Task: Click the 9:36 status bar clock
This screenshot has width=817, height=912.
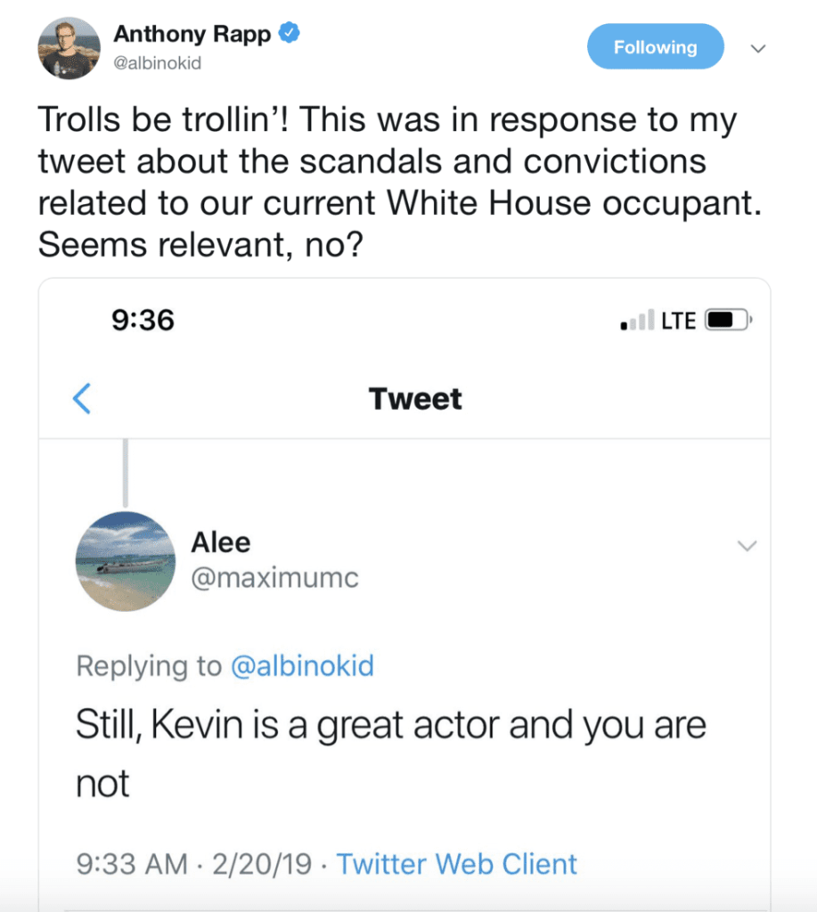Action: click(x=143, y=320)
